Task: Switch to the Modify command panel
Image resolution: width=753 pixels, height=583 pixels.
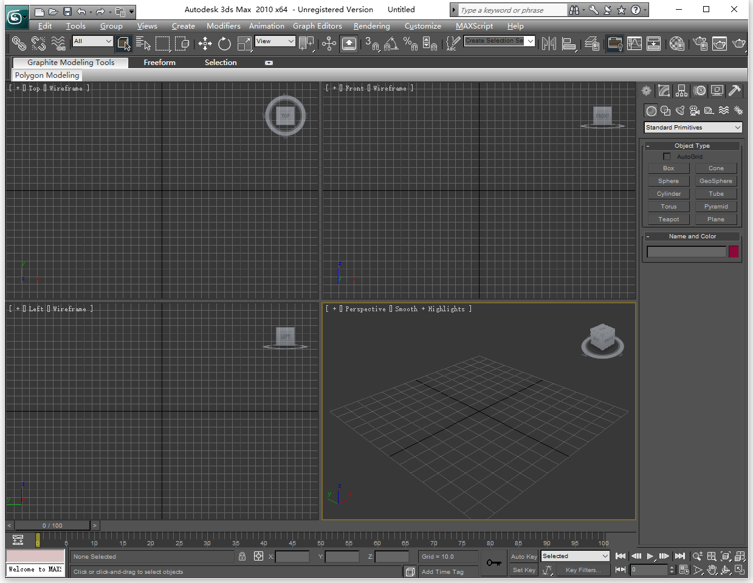Action: coord(664,91)
